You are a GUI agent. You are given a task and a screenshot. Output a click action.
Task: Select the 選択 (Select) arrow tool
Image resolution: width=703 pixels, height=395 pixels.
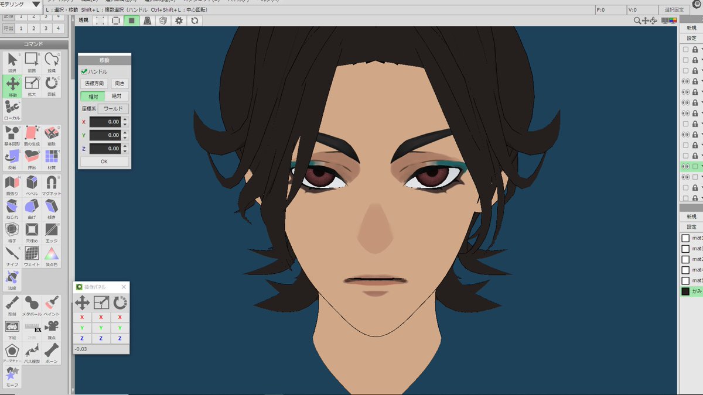pyautogui.click(x=12, y=62)
